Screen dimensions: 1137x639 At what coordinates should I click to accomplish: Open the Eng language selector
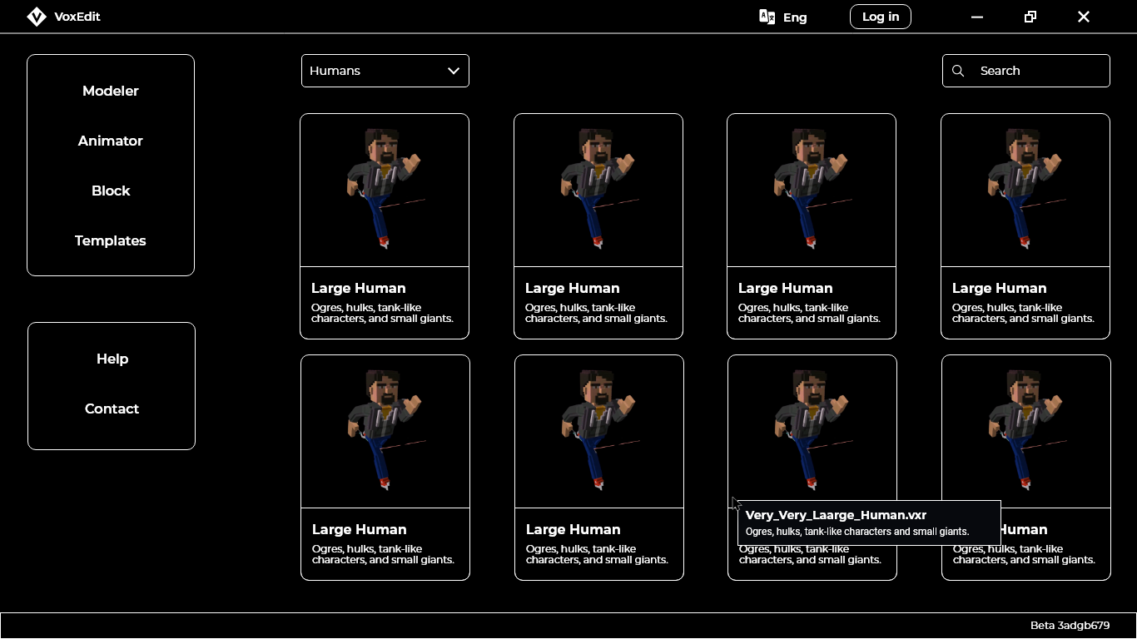click(794, 17)
